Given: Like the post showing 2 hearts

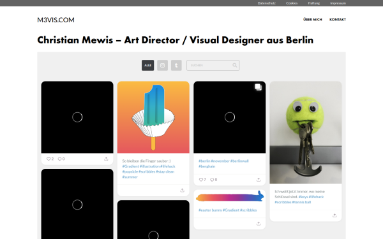Looking at the screenshot, I should coord(50,159).
